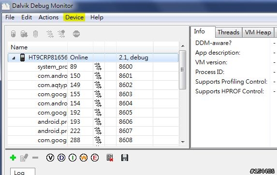Select the com.goog process with PID 192

coord(93,113)
